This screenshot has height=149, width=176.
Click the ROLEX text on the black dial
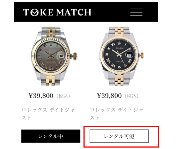(119, 48)
